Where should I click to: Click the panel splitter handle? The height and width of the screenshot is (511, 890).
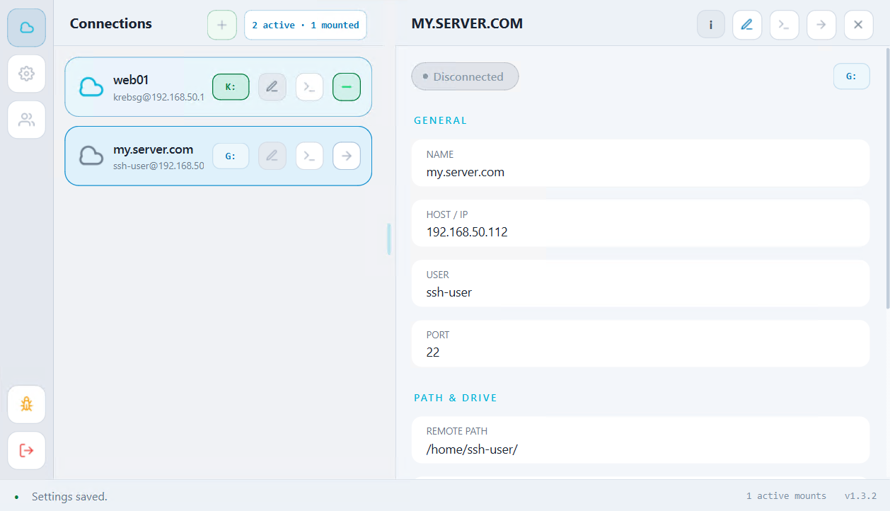388,239
